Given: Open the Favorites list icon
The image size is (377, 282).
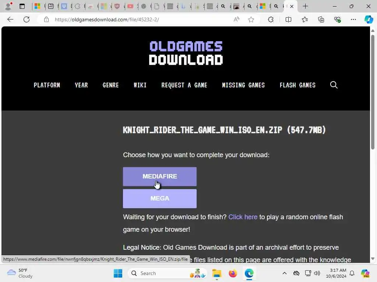Looking at the screenshot, I should [x=304, y=19].
